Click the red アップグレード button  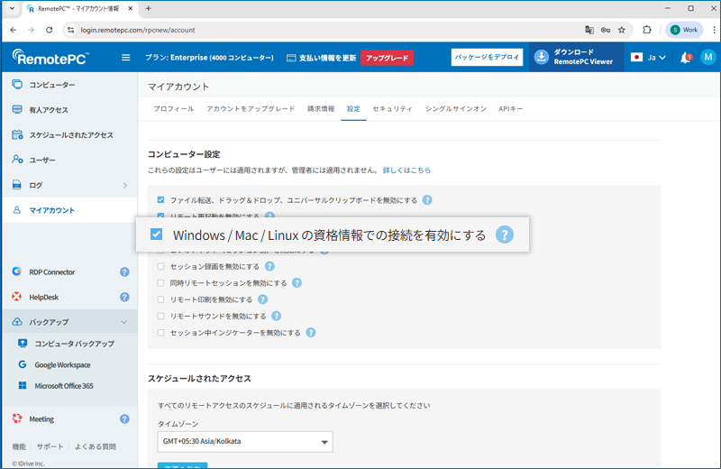[x=388, y=58]
